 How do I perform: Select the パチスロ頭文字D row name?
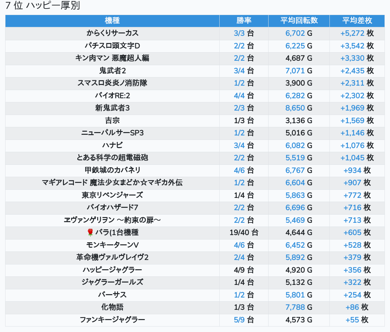[x=112, y=46]
